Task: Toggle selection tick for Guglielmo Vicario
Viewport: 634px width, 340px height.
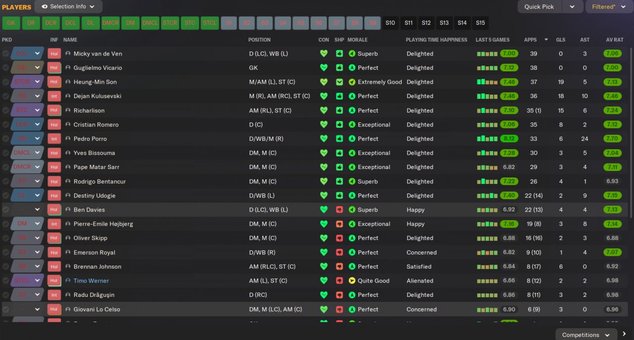Action: pyautogui.click(x=5, y=68)
